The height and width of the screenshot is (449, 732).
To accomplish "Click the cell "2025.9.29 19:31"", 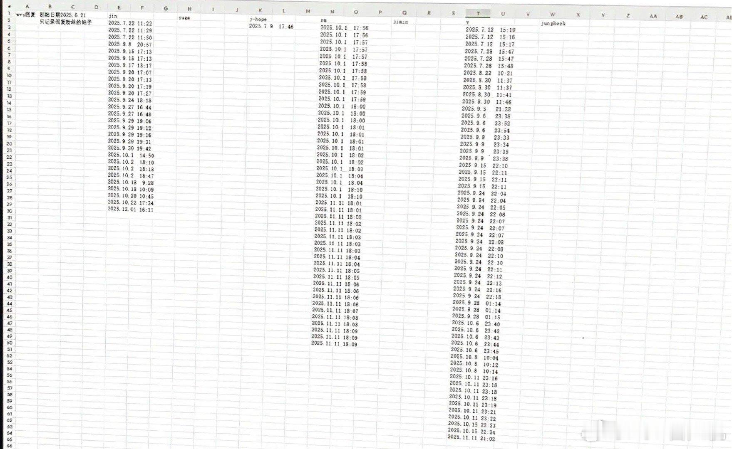I will 130,141.
